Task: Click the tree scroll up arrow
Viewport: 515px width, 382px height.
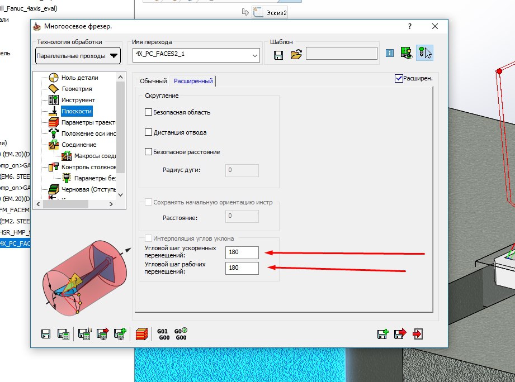Action: coord(121,77)
